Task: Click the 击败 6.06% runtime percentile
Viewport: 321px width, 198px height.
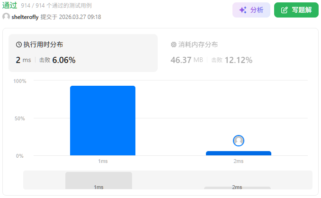Action: tap(57, 60)
